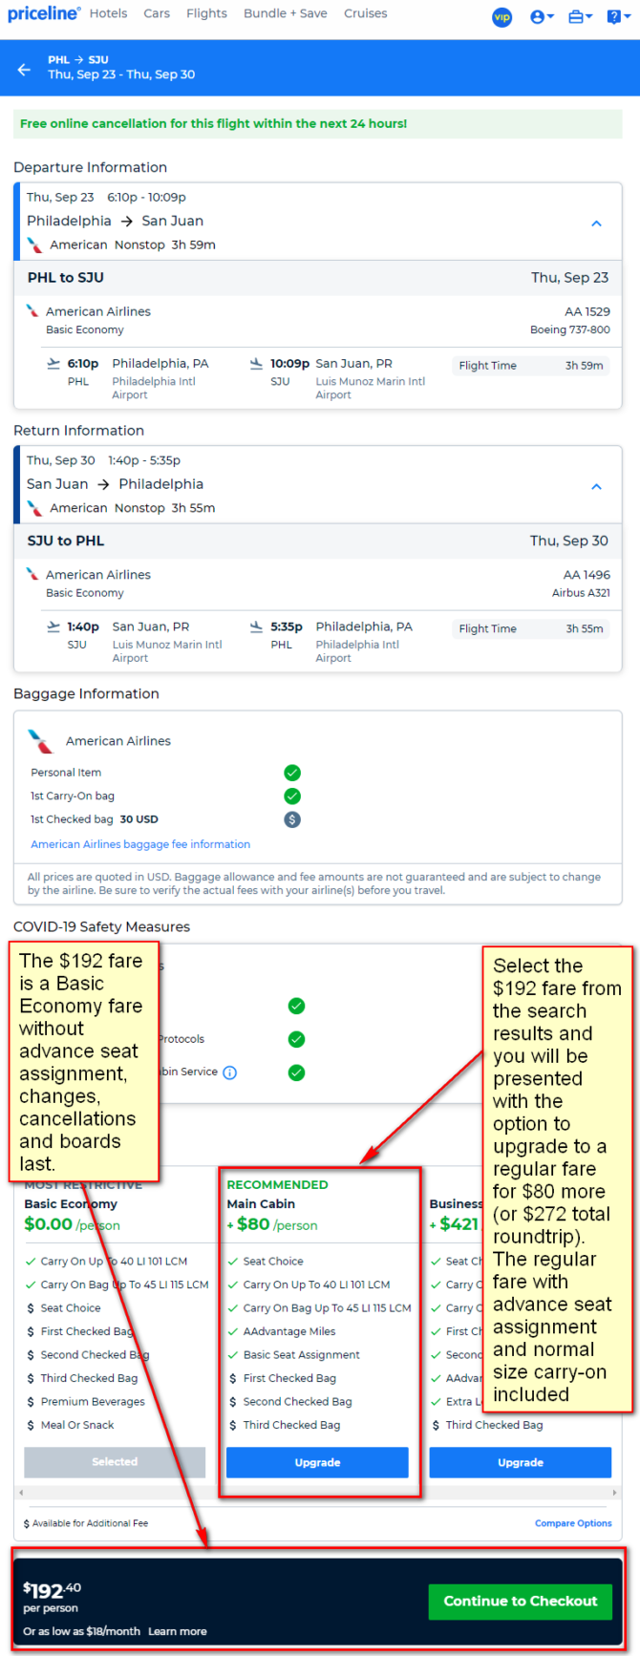Open the Compare Options link
The image size is (640, 1656).
(573, 1523)
